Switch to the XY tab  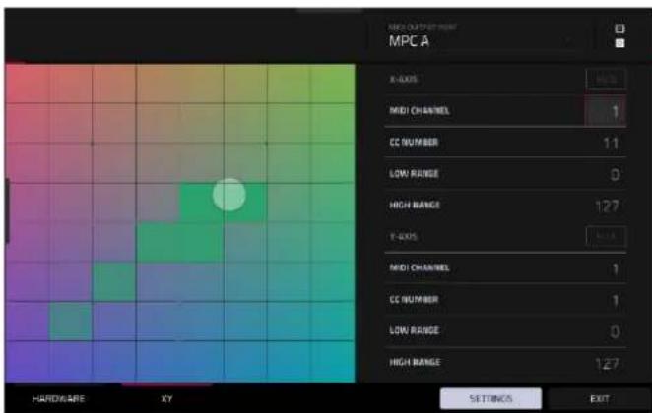tap(166, 399)
